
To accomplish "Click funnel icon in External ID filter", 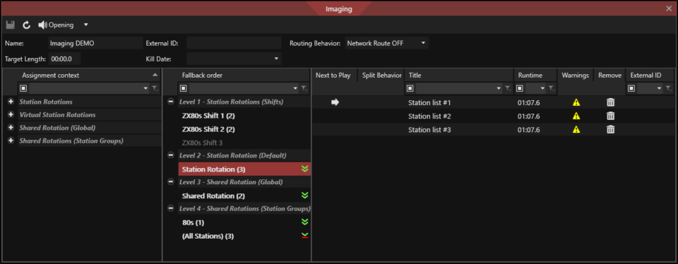I will click(668, 88).
